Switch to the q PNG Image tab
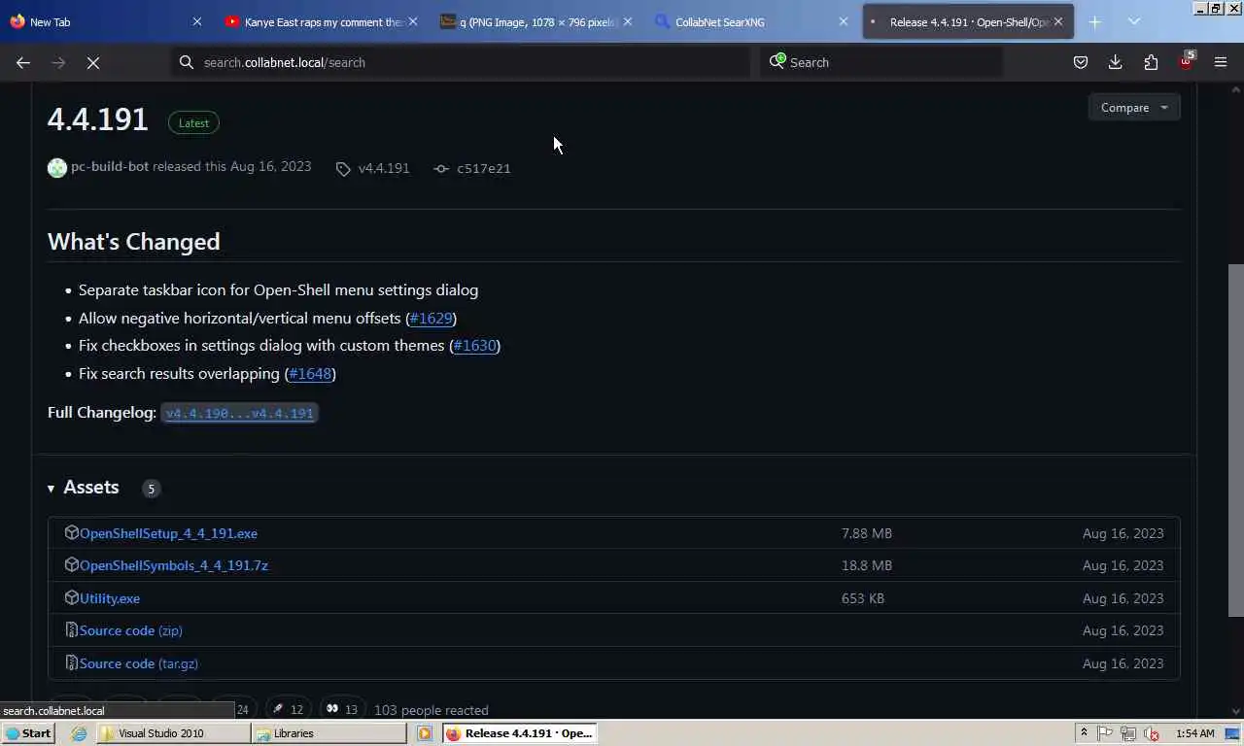 click(536, 21)
